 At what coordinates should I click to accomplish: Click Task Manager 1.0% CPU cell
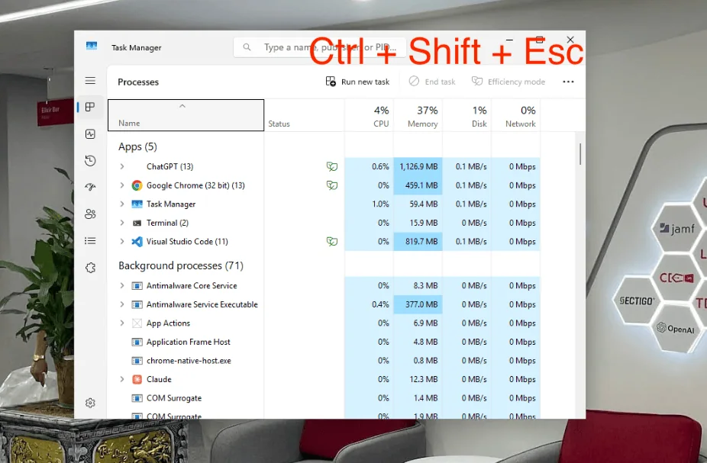(369, 204)
